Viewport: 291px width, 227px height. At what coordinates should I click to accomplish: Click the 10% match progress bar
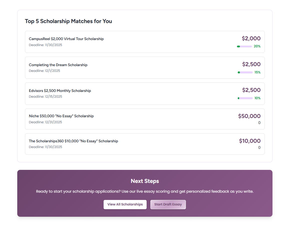245,98
